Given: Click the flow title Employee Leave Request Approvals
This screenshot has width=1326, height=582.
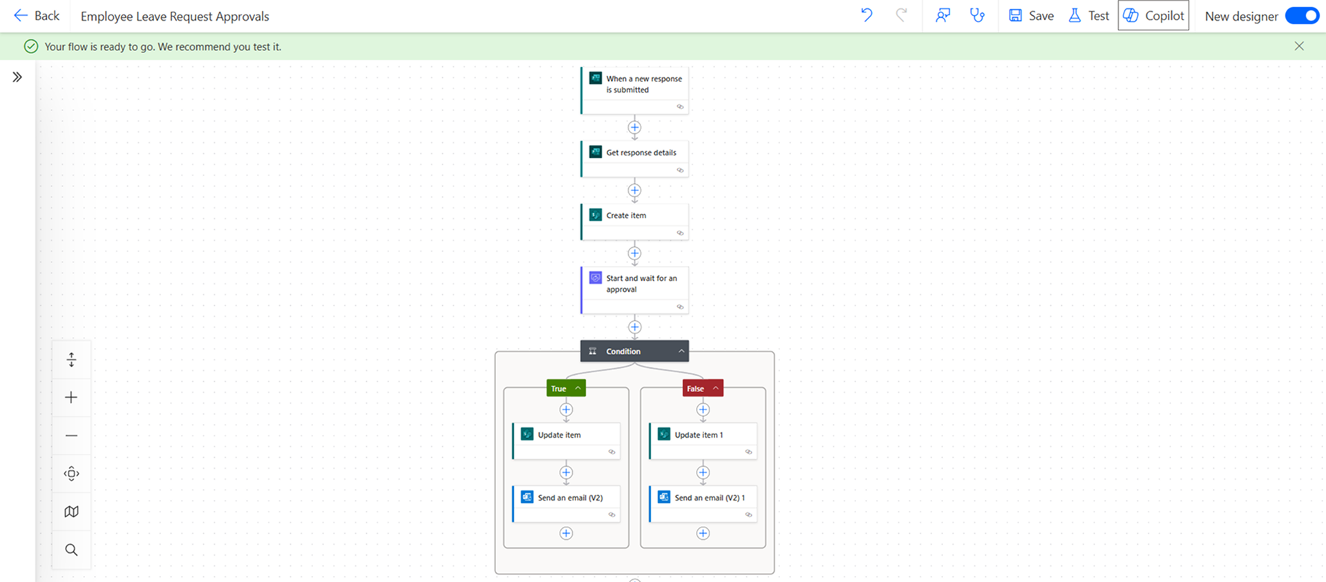Looking at the screenshot, I should click(175, 16).
